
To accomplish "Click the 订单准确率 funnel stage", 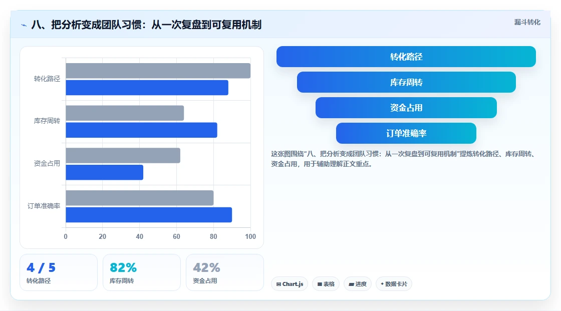I will (406, 133).
